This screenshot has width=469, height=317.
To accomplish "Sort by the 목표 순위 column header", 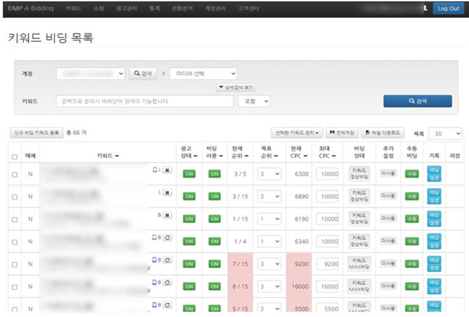I will coord(269,152).
